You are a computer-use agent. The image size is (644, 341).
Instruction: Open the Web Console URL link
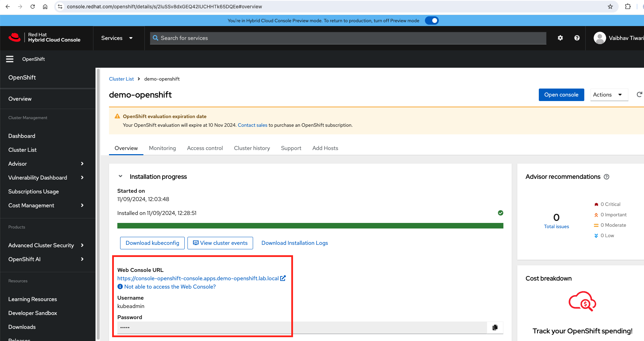201,278
